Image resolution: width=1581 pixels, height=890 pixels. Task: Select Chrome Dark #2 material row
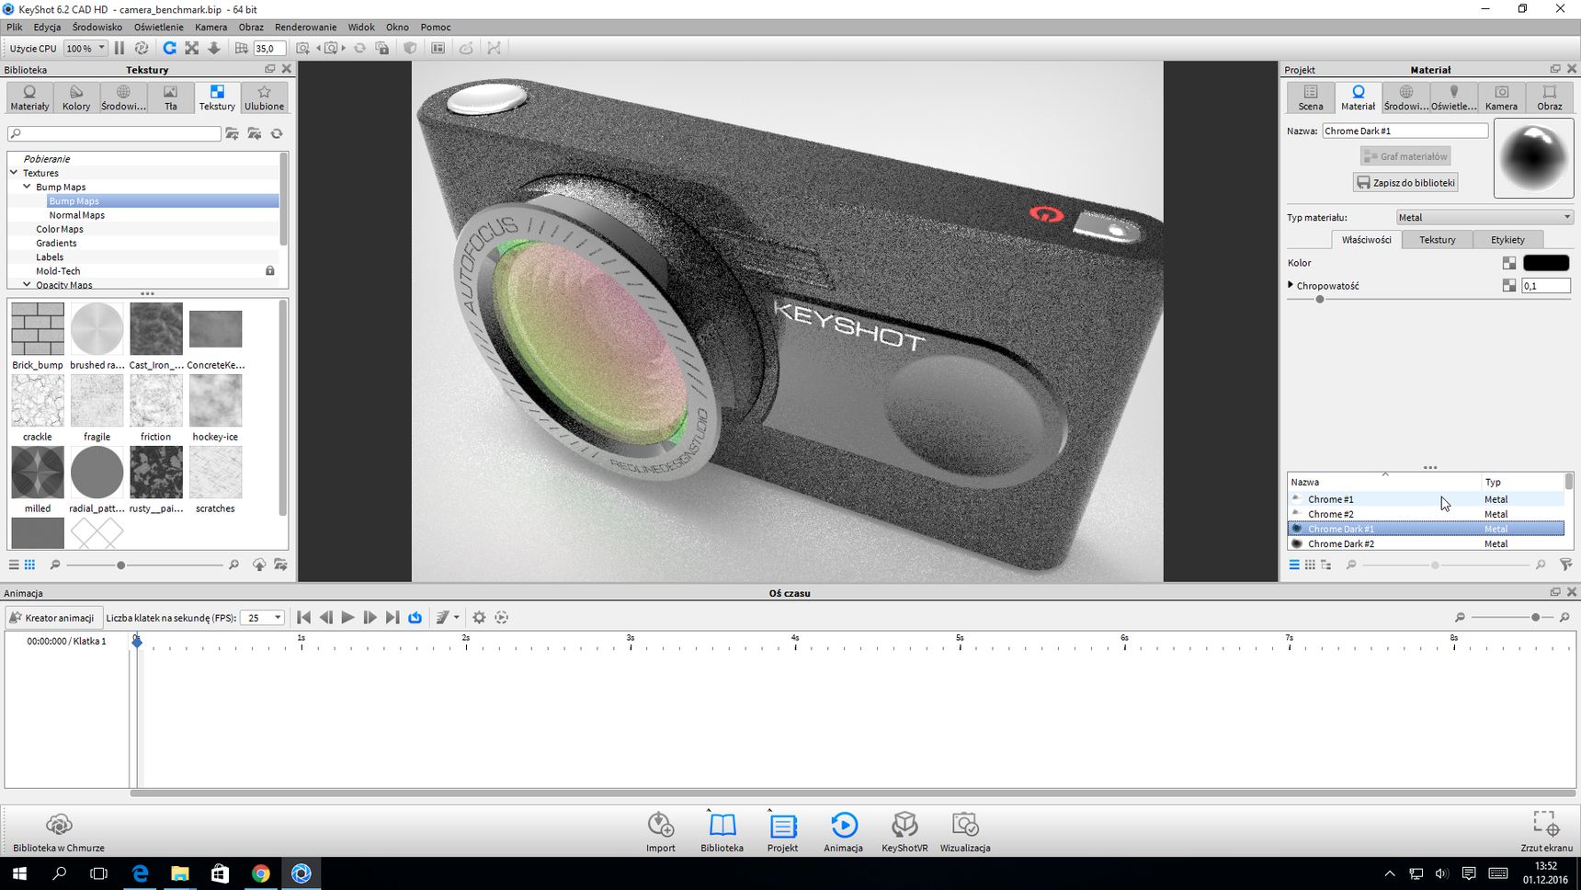coord(1426,543)
